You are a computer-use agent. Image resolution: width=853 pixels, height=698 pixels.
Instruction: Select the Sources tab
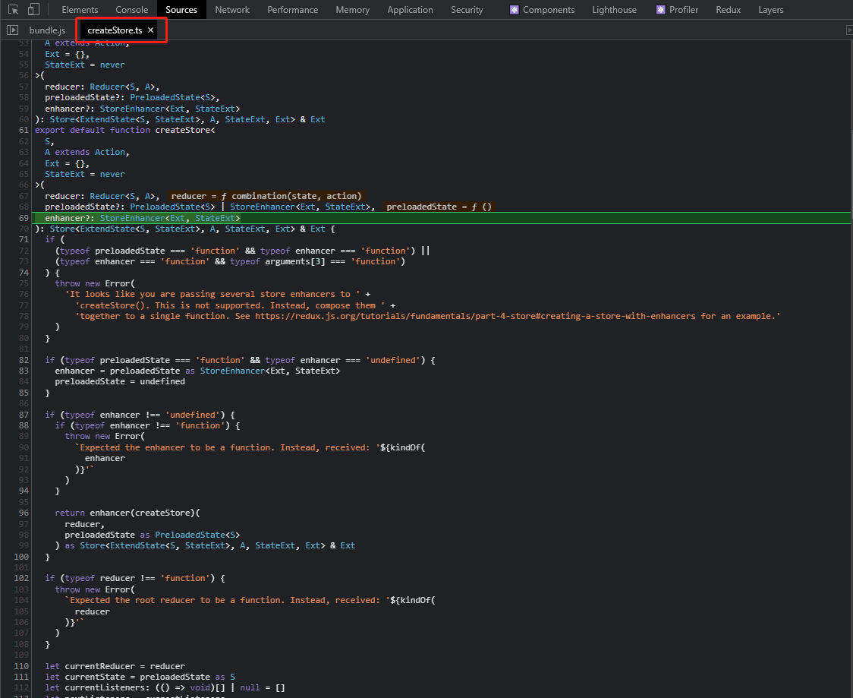coord(181,10)
